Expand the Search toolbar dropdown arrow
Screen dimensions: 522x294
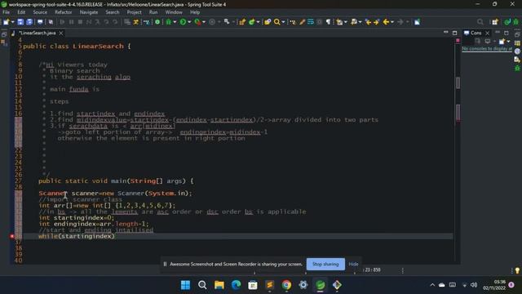(x=283, y=22)
